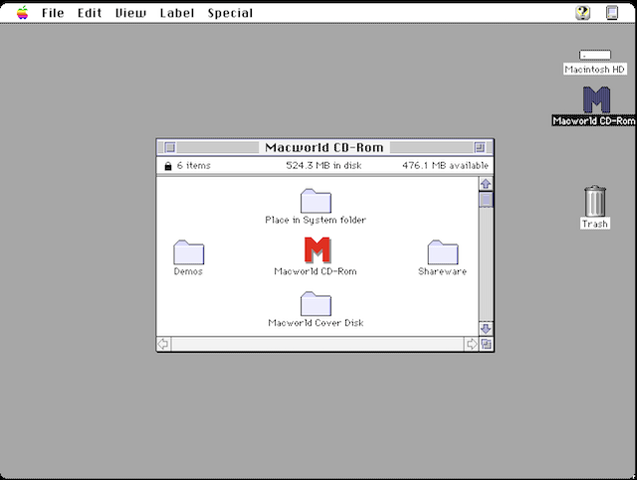Expand the Label menu
Image resolution: width=637 pixels, height=480 pixels.
pos(175,13)
